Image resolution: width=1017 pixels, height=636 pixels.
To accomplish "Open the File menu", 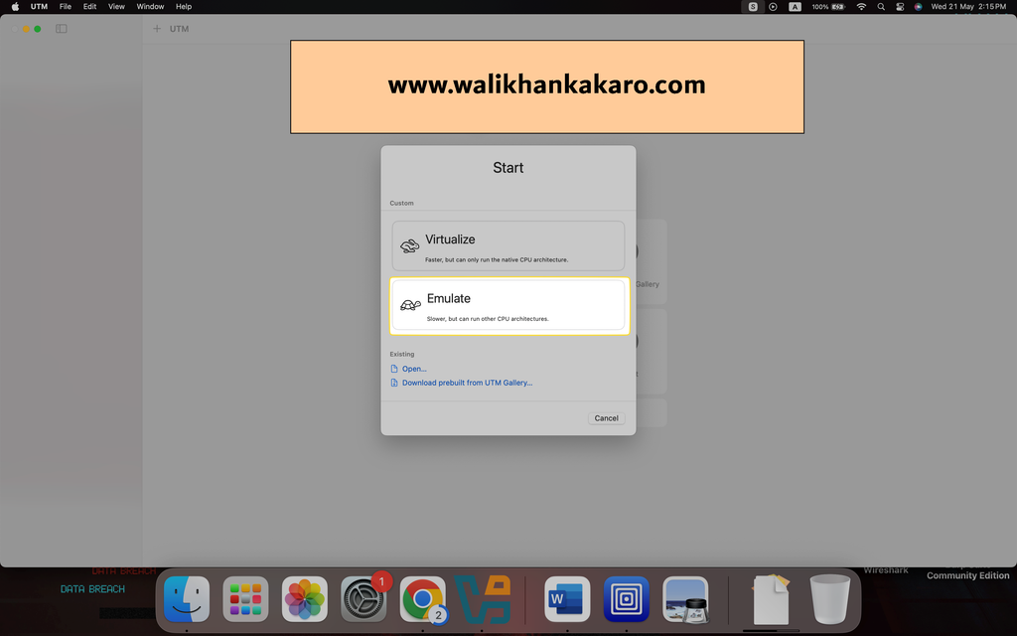I will (x=66, y=7).
